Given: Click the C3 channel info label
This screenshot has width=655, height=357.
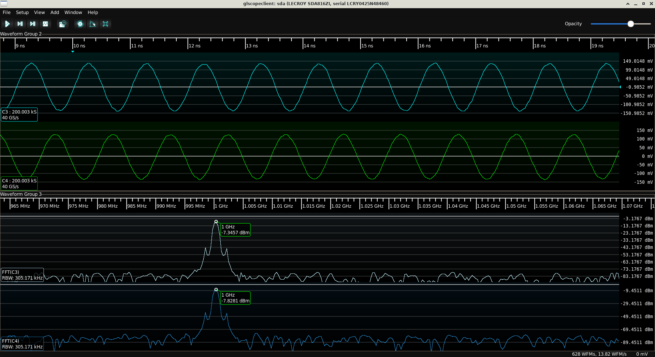Looking at the screenshot, I should (19, 115).
